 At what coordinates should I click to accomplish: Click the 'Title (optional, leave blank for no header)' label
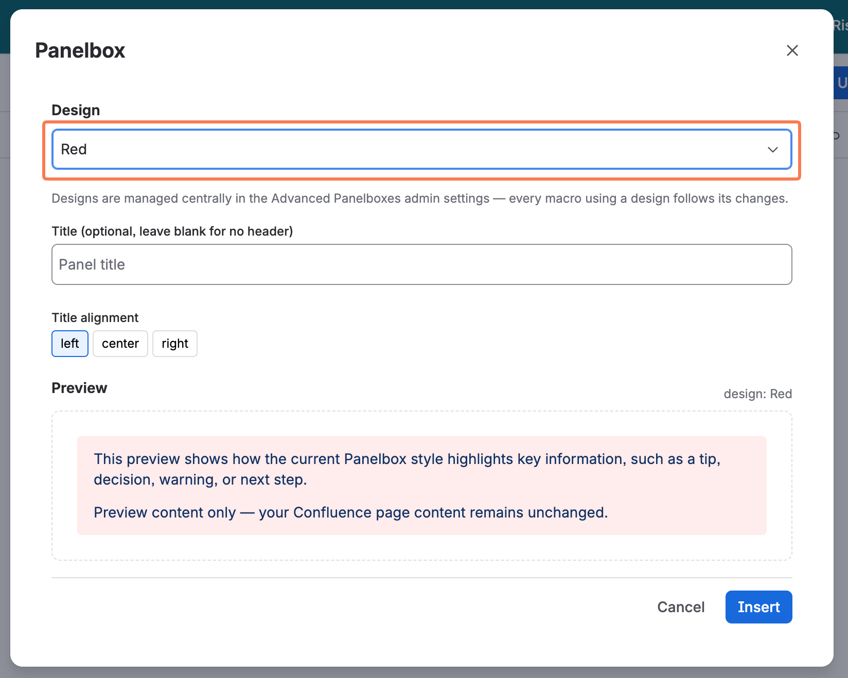click(x=172, y=231)
